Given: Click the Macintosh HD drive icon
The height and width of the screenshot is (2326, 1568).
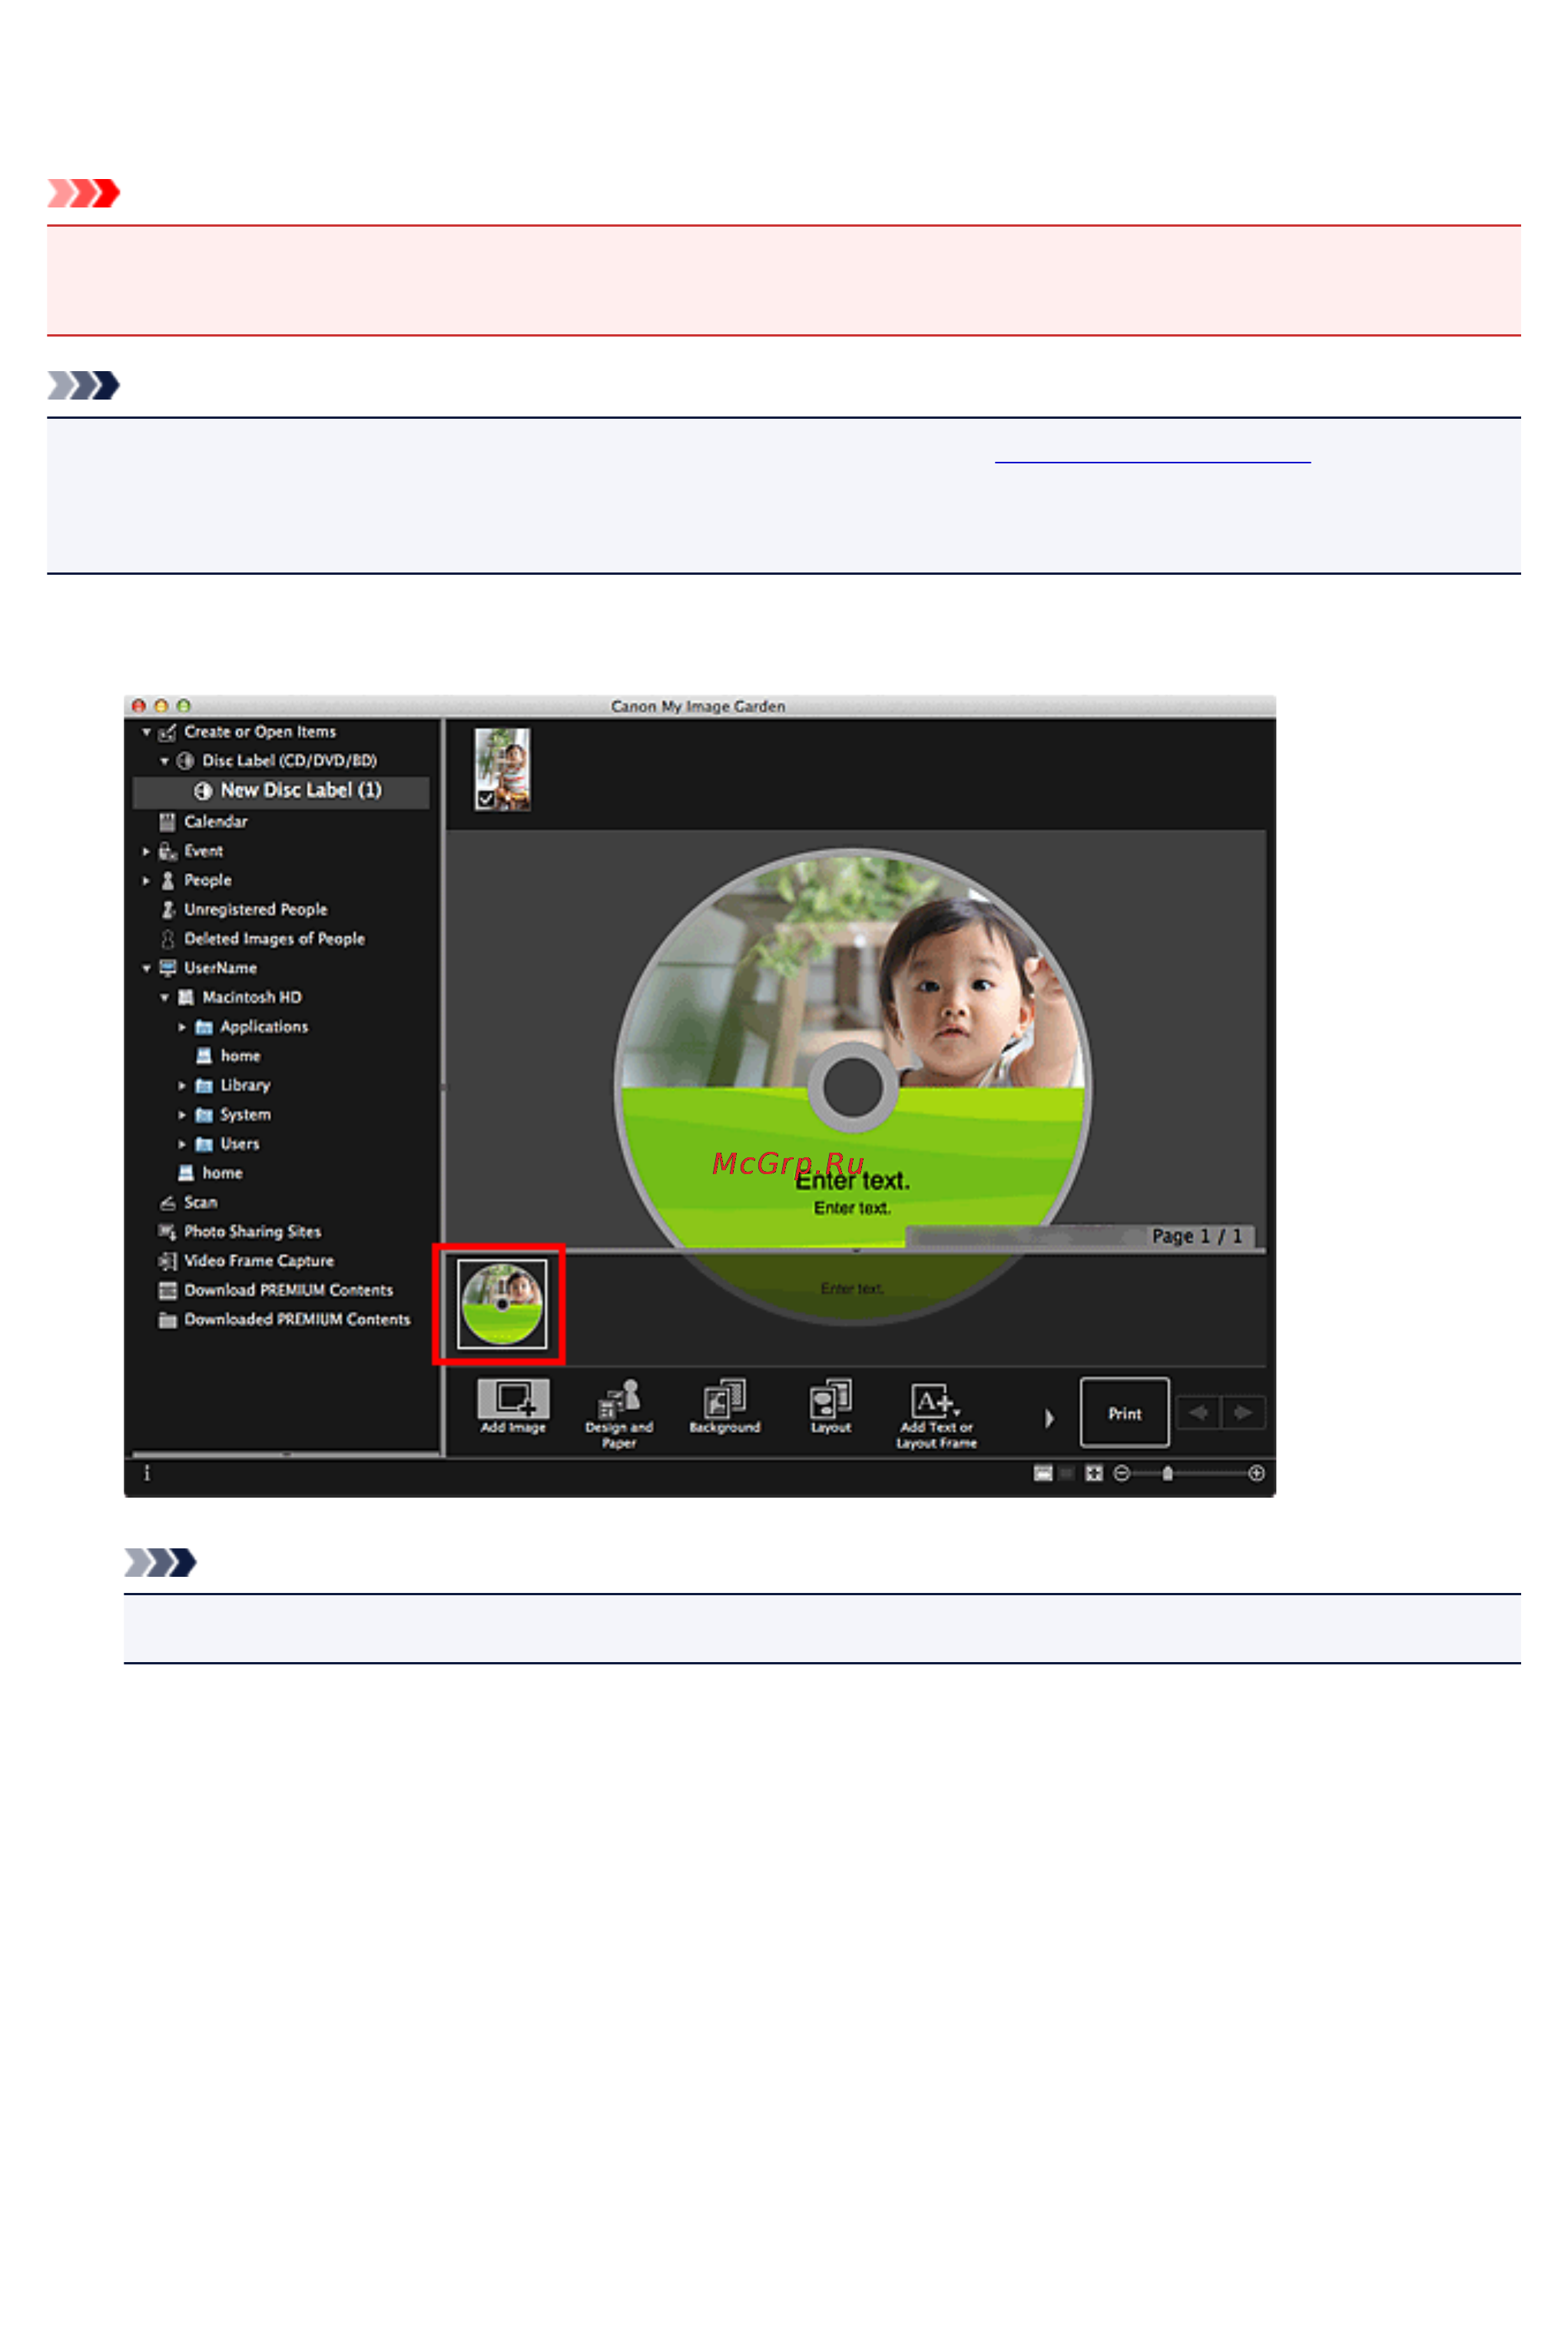Looking at the screenshot, I should 186,997.
